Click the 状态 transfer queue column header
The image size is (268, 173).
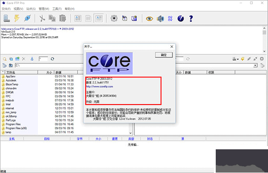click(150, 139)
